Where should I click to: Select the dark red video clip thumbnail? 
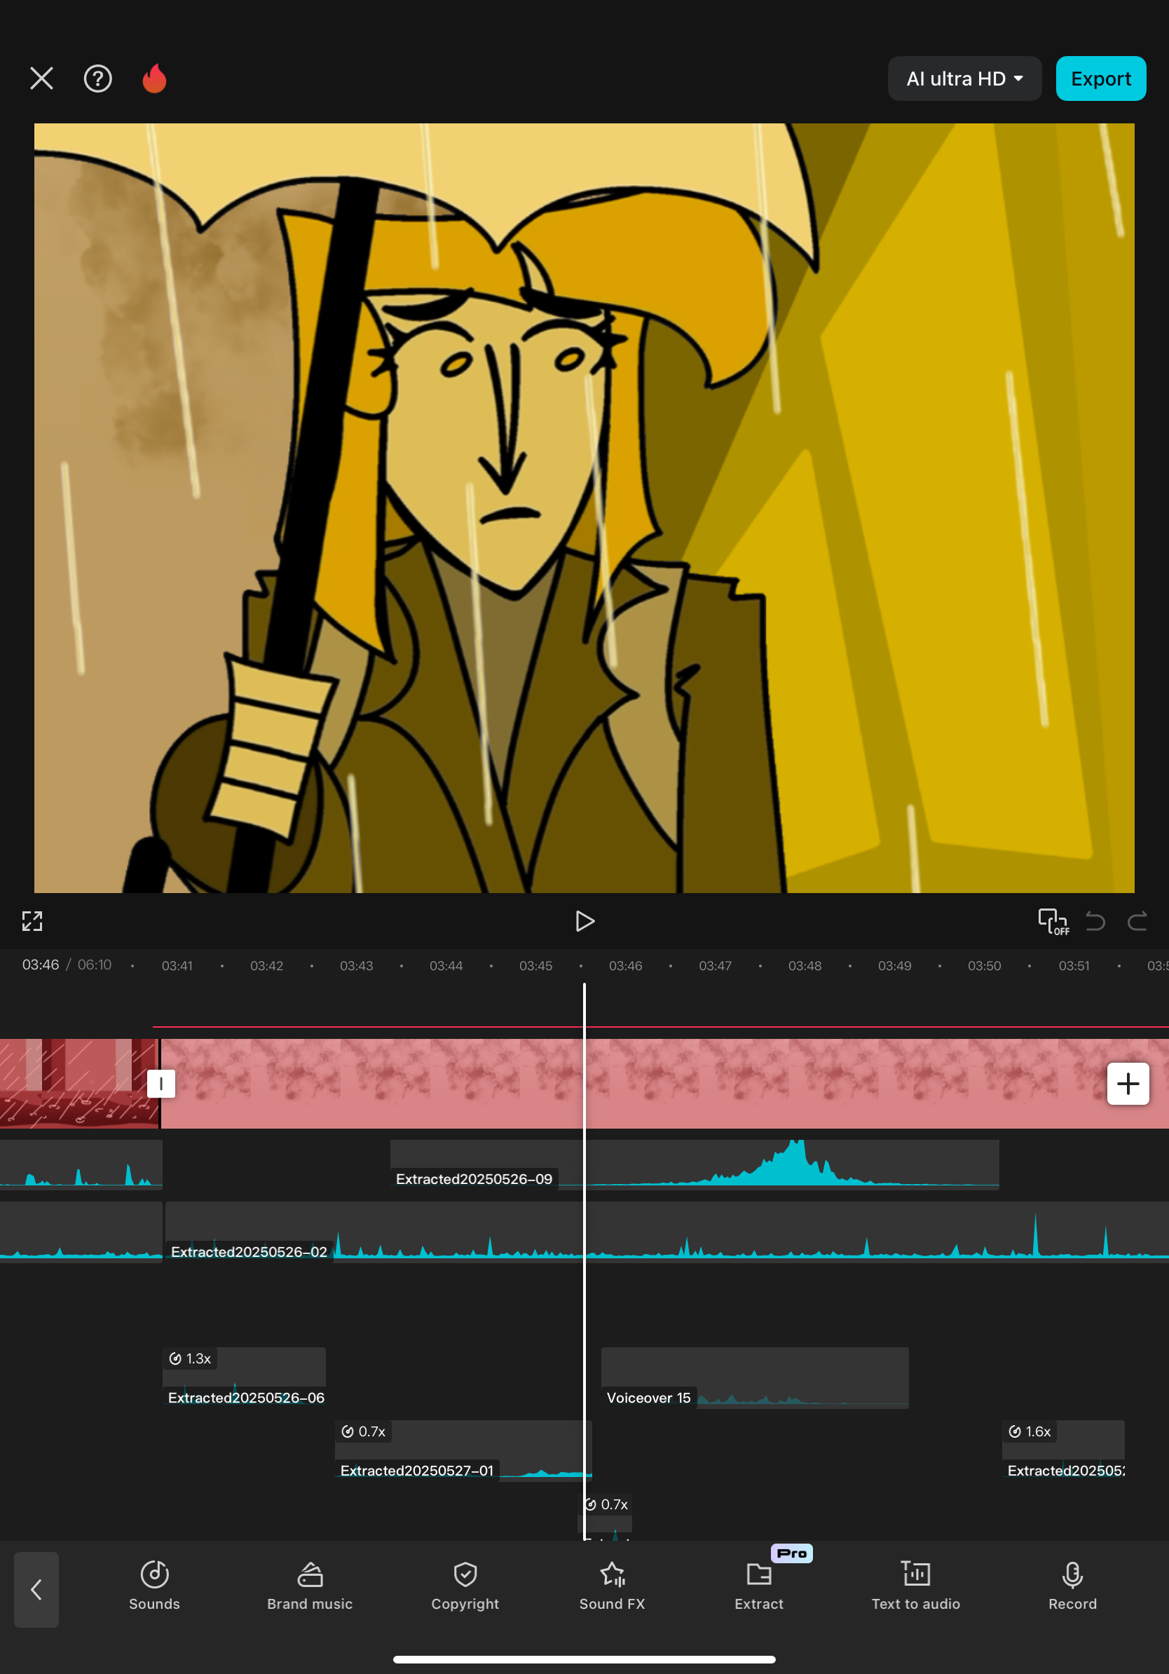tap(78, 1084)
